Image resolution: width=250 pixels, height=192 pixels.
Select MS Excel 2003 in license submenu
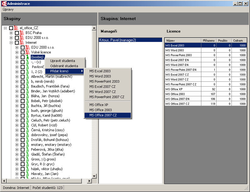108,71
